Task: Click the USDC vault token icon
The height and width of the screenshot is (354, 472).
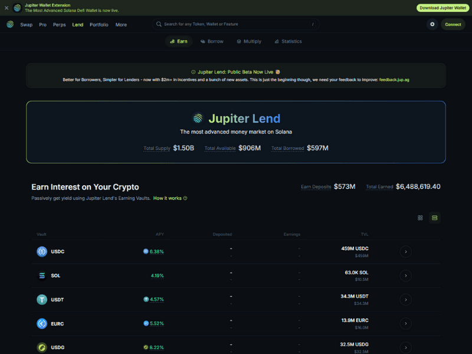Action: pos(42,251)
